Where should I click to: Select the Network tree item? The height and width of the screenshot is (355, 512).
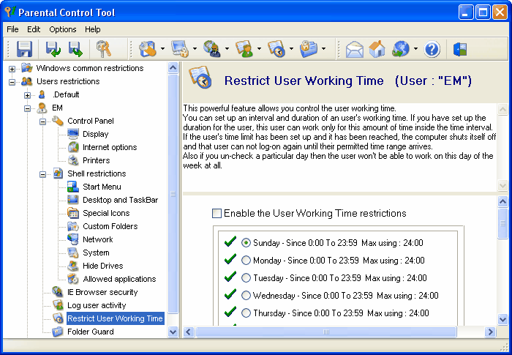[x=97, y=239]
